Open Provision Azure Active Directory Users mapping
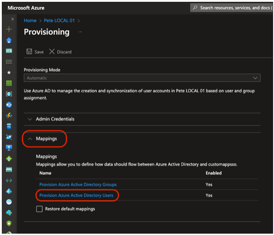This screenshot has height=235, width=274. (76, 195)
